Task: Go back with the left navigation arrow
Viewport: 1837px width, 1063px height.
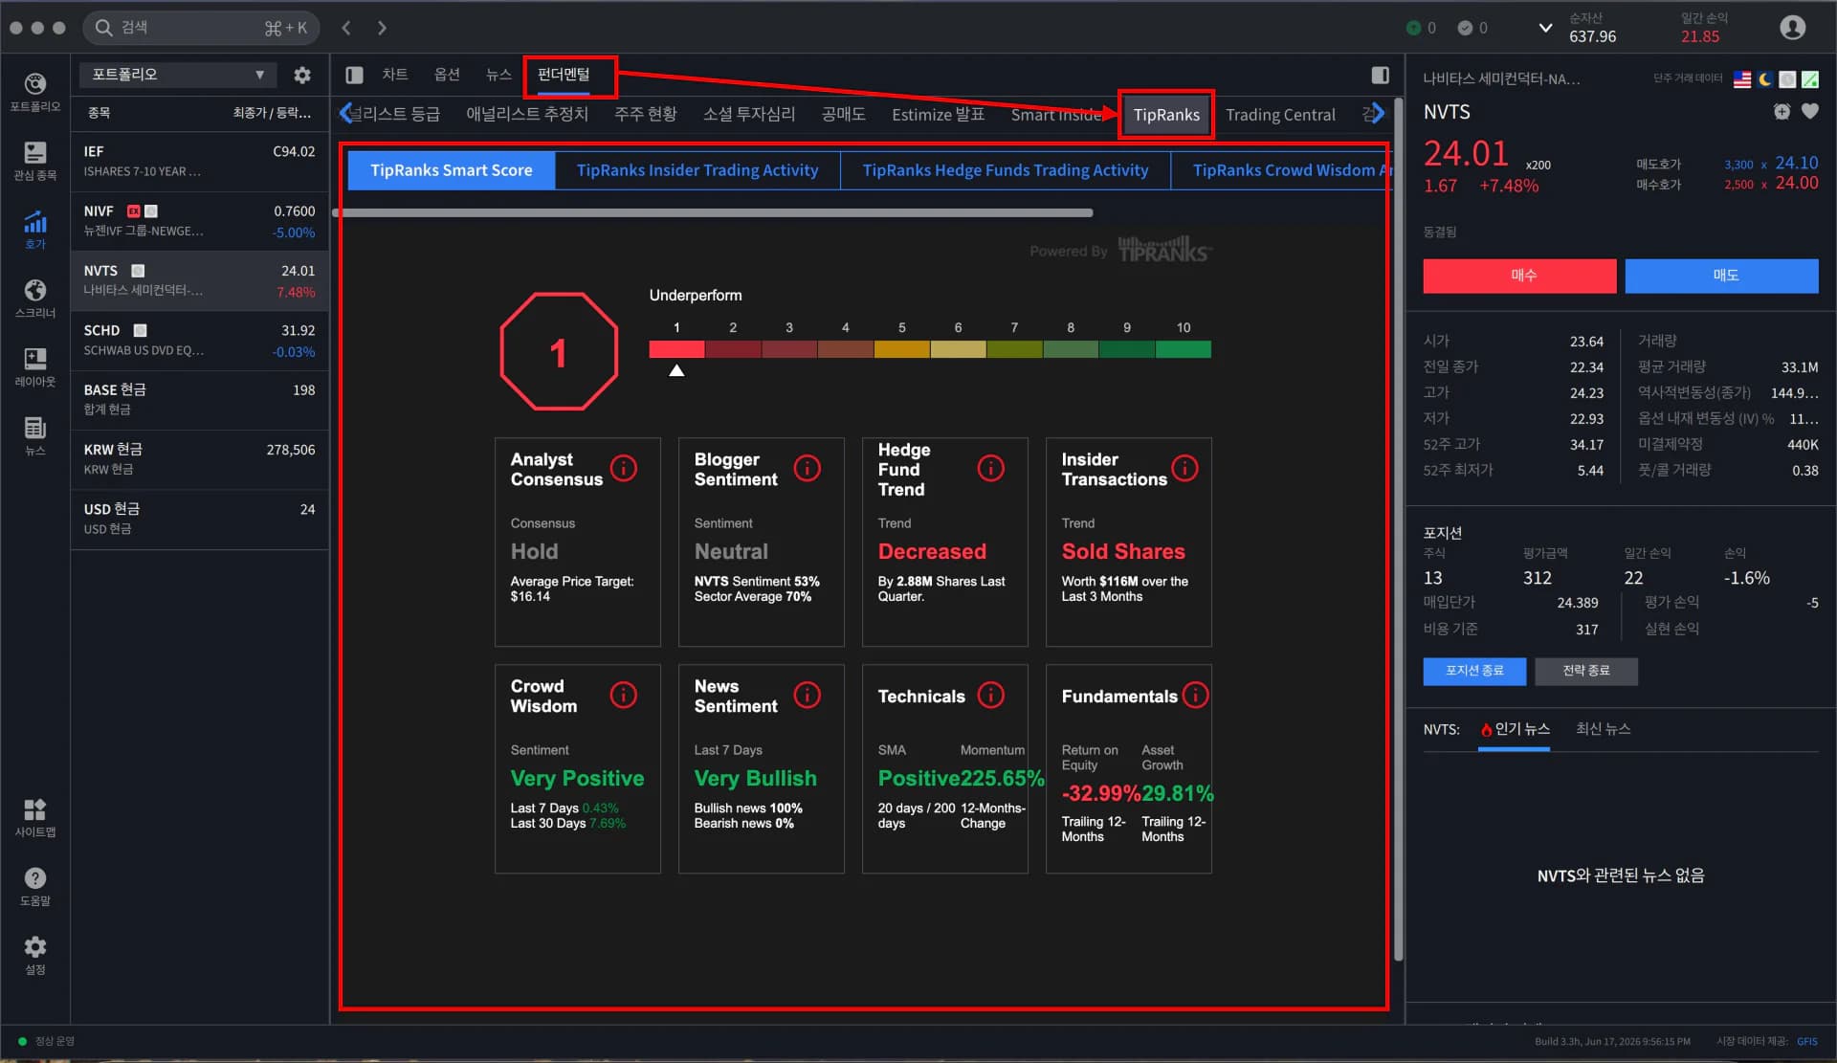Action: (x=346, y=28)
